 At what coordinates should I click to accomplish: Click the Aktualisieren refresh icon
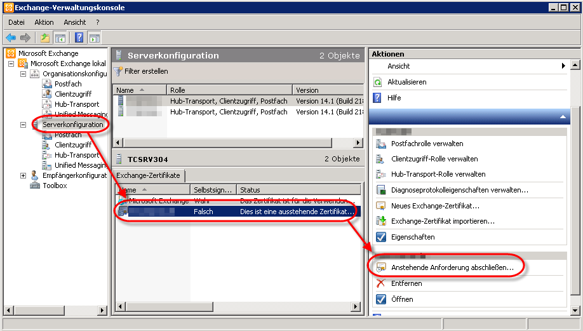377,82
